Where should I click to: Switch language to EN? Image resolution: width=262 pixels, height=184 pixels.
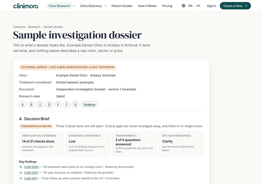pos(190,6)
